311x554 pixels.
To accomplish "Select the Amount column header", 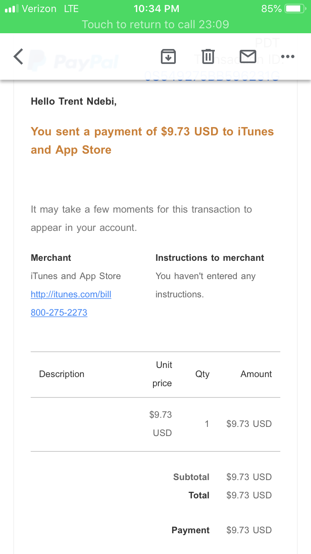I will pos(256,374).
